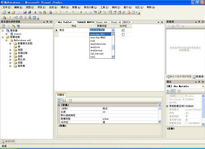
Task: Click the Categorized icon in column properties
Action: click(60, 101)
